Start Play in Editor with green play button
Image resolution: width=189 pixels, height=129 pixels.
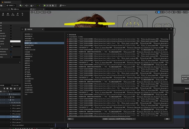tap(45, 5)
